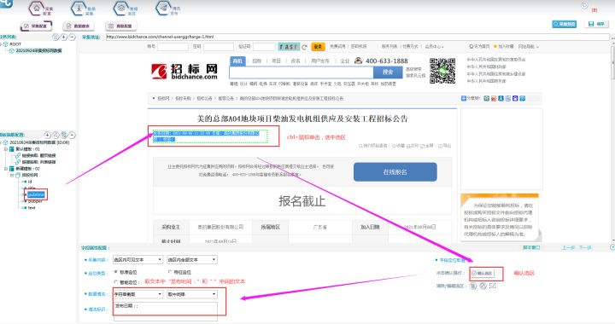The height and width of the screenshot is (324, 615).
Task: Open the first data-cleaning dropdown
Action: [x=138, y=294]
